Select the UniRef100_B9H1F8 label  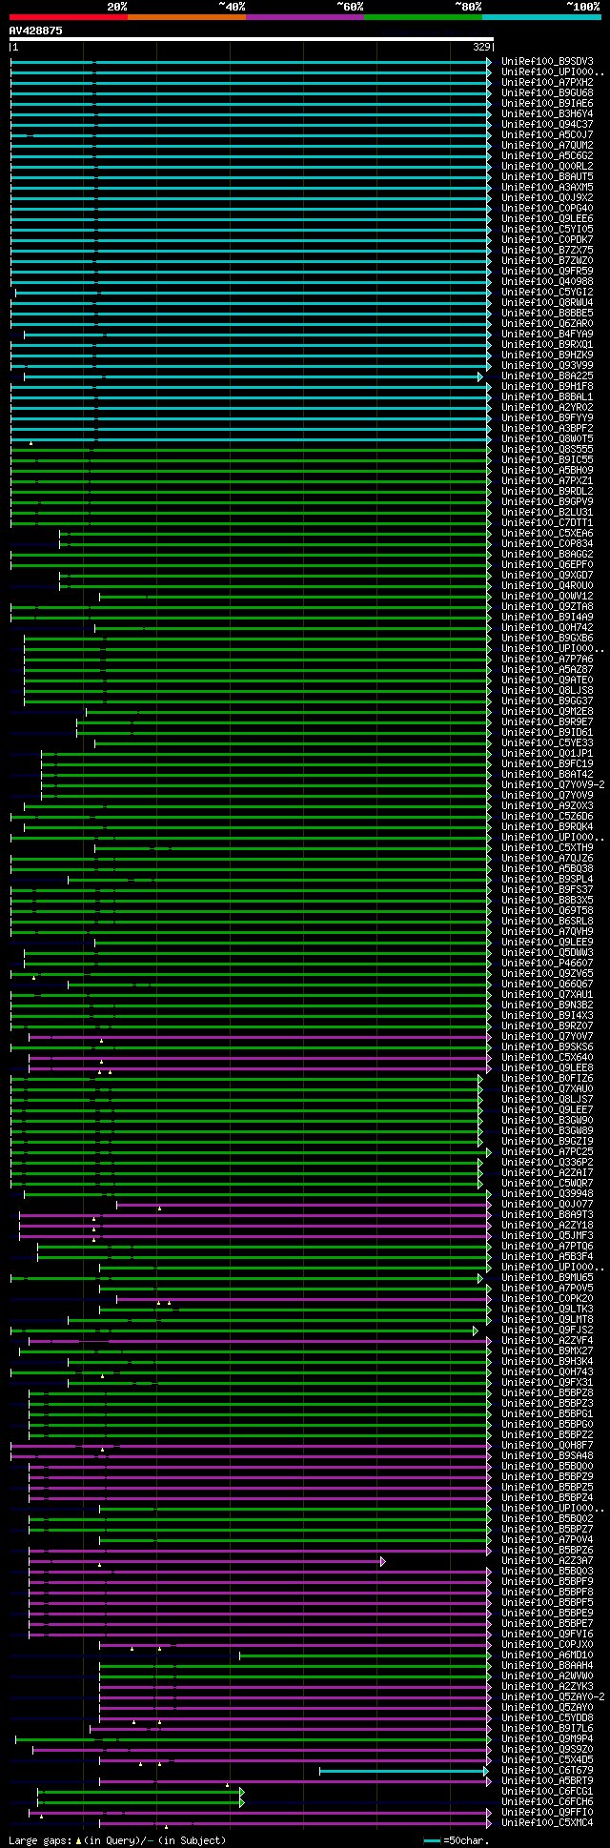point(547,386)
